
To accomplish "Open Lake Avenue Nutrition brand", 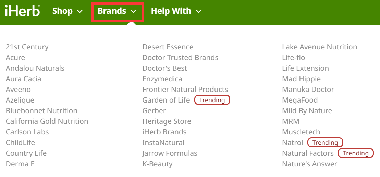I will click(320, 47).
